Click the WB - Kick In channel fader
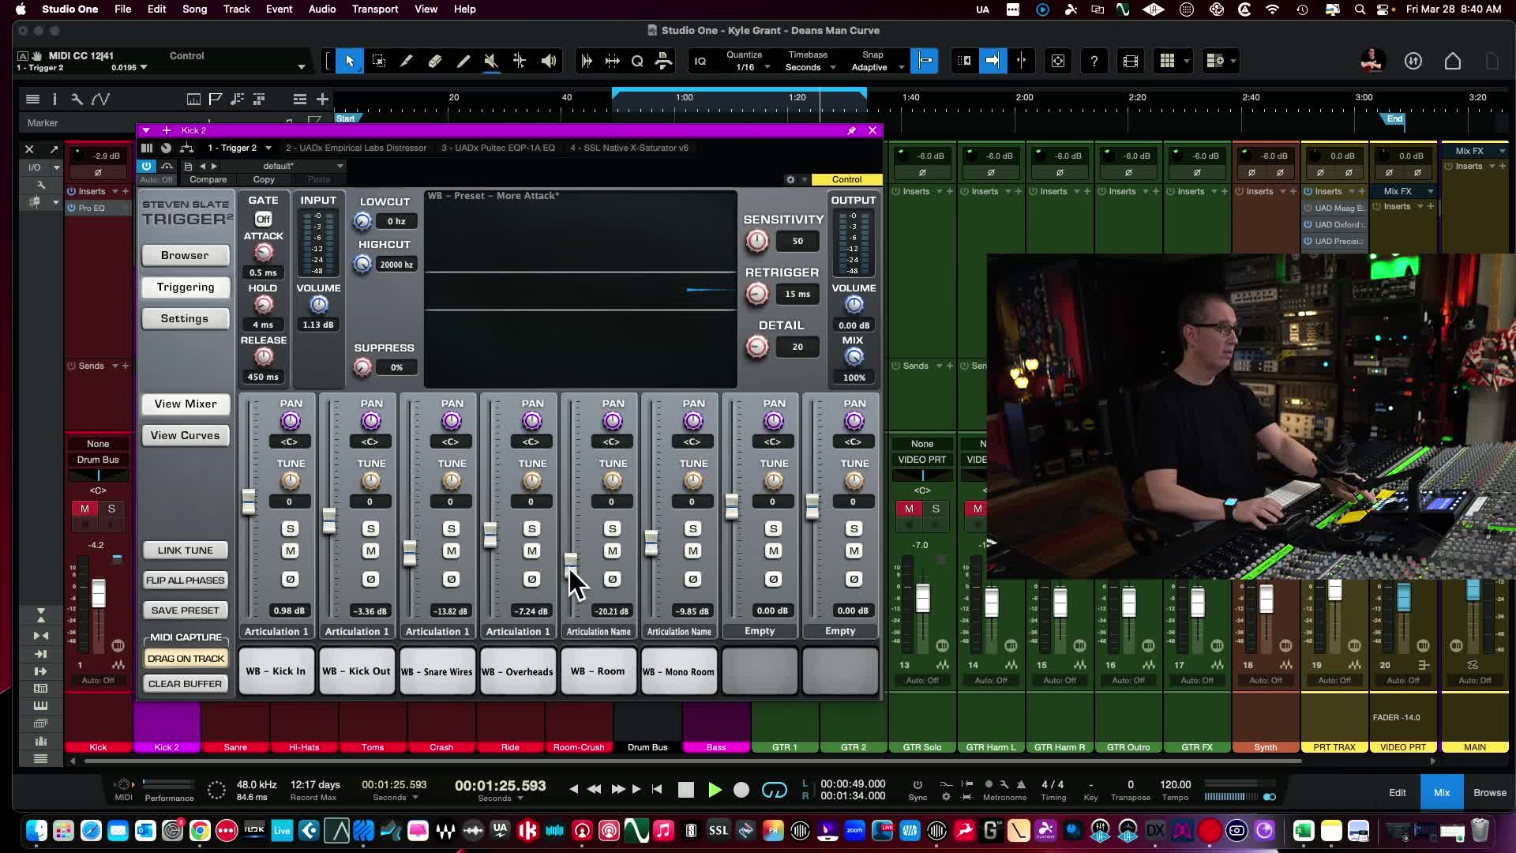 click(249, 501)
